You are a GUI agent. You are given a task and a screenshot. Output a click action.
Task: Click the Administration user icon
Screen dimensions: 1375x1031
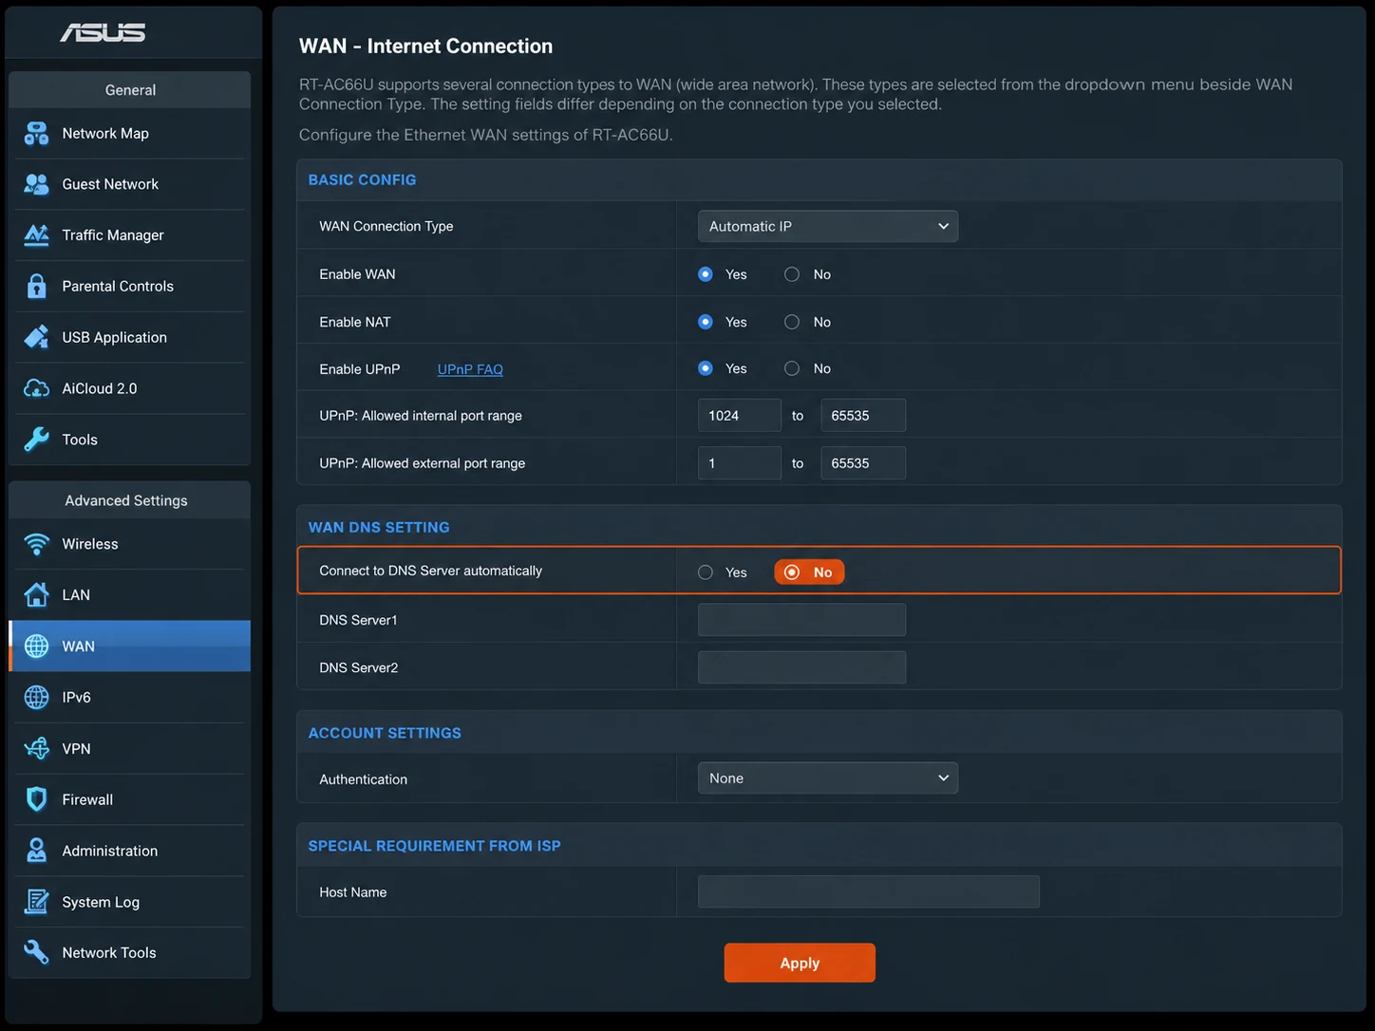tap(36, 851)
